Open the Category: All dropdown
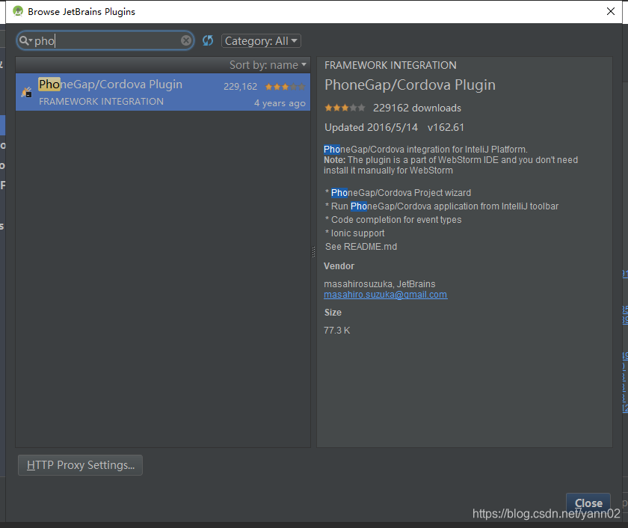628x528 pixels. pos(261,41)
